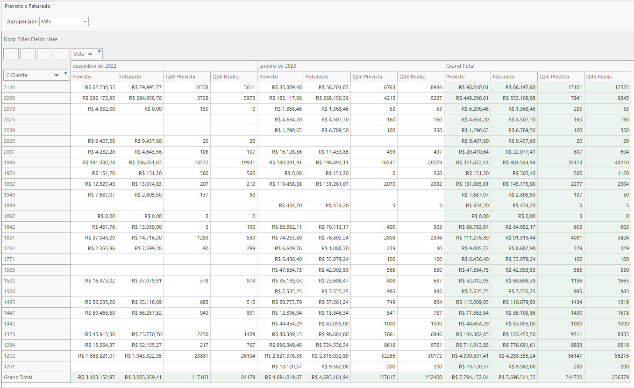
Task: Open the filter icon on the C.Cliente field
Action: pos(65,73)
